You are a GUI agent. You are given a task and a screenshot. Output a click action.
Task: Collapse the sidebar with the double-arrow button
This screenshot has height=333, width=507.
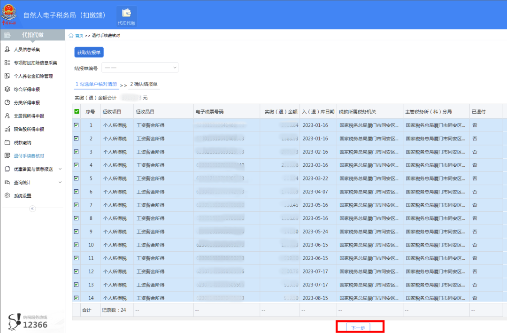pyautogui.click(x=32, y=209)
